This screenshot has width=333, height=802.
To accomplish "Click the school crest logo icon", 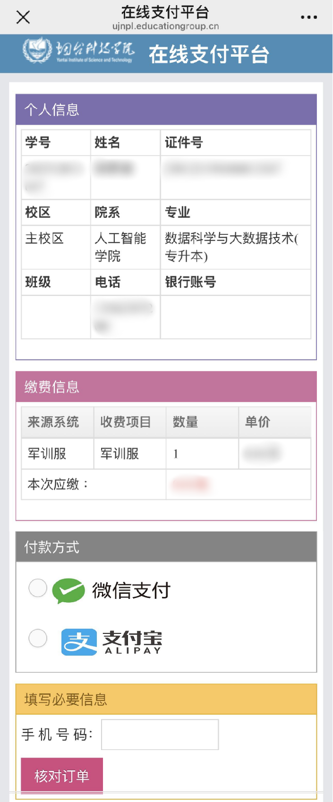I will (37, 51).
